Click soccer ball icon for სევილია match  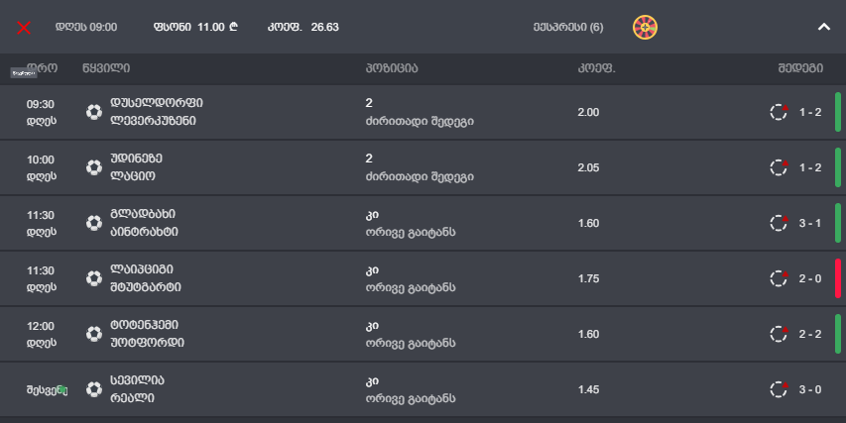pyautogui.click(x=94, y=389)
